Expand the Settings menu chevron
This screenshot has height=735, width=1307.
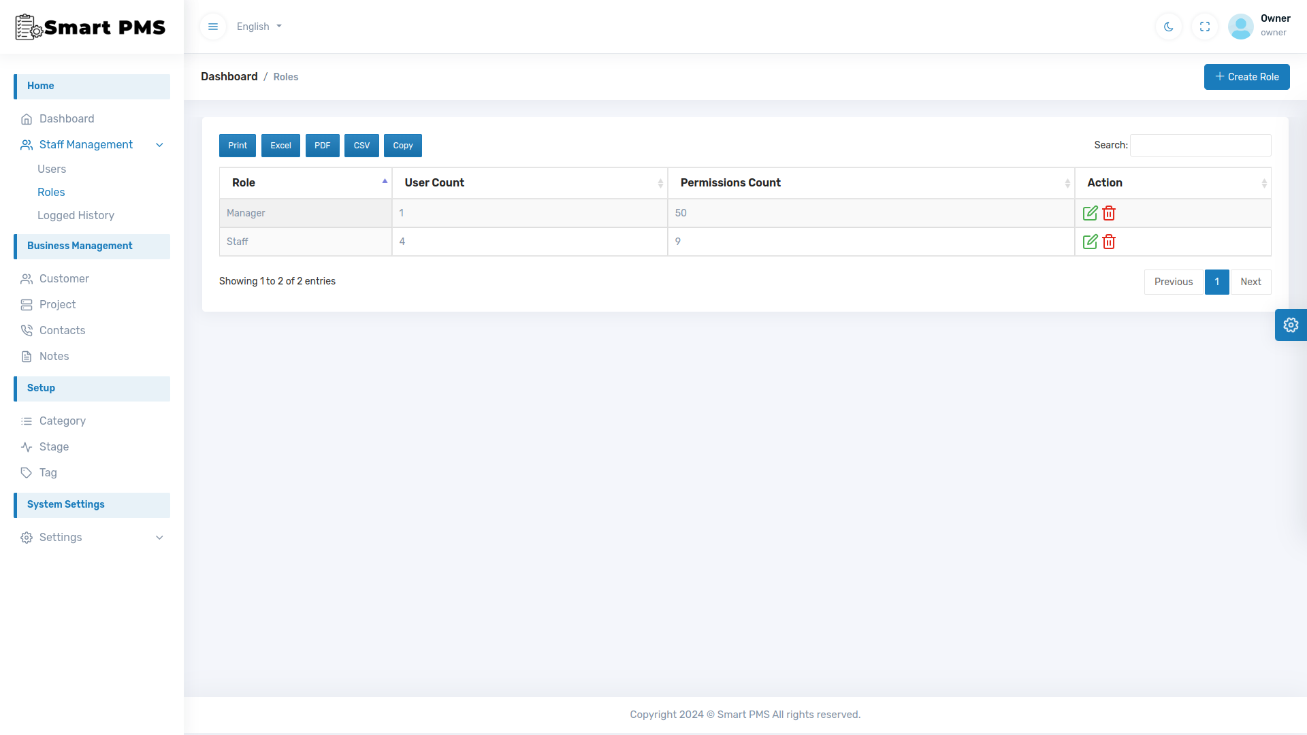point(159,537)
